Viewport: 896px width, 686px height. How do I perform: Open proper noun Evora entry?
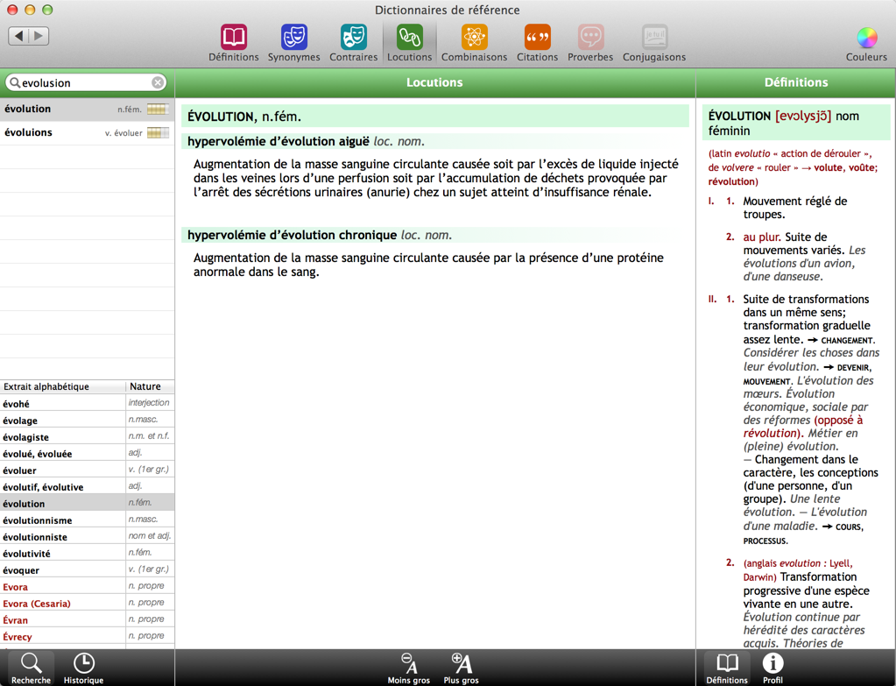pos(87,586)
